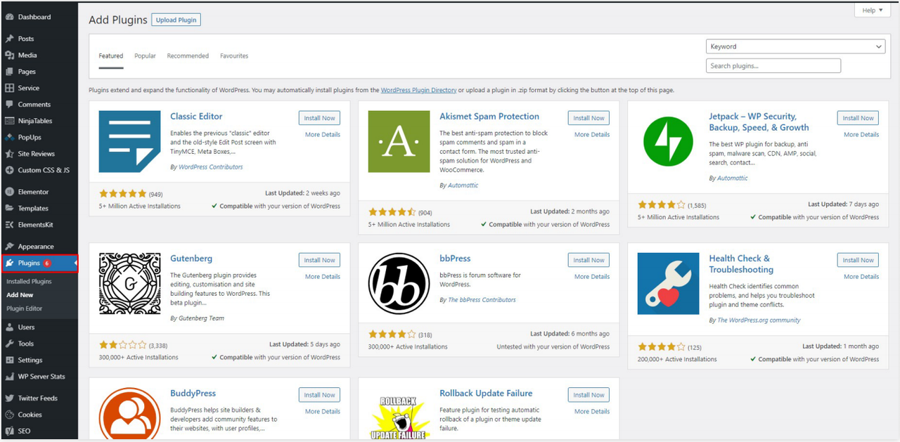Click the Comments bubble icon
This screenshot has height=442, width=900.
(9, 104)
